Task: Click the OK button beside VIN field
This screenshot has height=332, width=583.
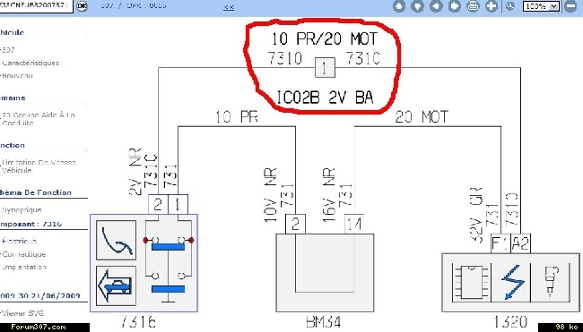Action: [x=82, y=5]
